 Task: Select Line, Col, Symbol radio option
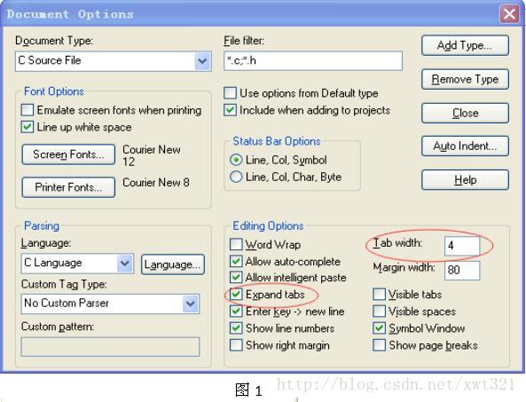click(x=236, y=160)
